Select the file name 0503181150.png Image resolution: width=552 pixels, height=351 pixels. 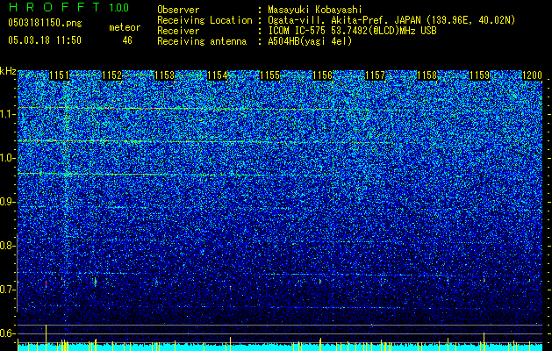pyautogui.click(x=45, y=23)
